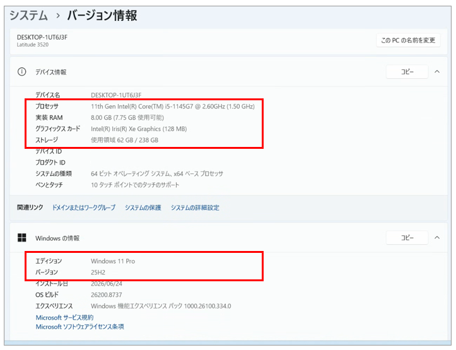Click the Windows logo icon
456x350 pixels.
(22, 238)
